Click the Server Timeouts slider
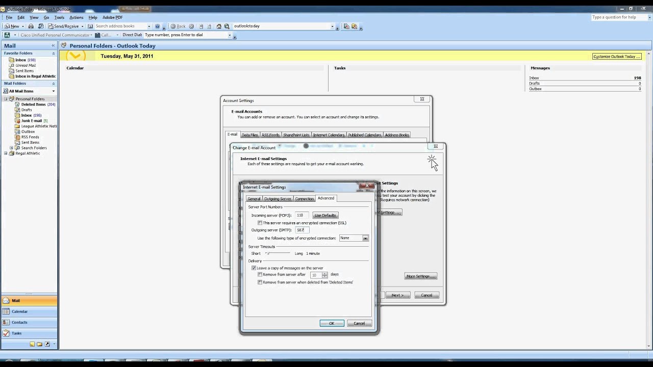The height and width of the screenshot is (367, 653). 278,253
